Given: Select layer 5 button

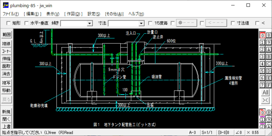Looking at the screenshot, I should coord(263,71).
